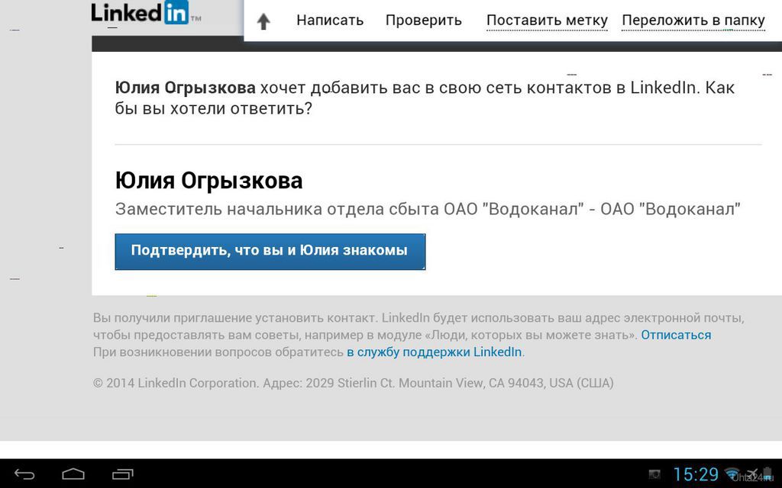This screenshot has height=488, width=782.
Task: Open the Android recent apps icon
Action: click(123, 474)
